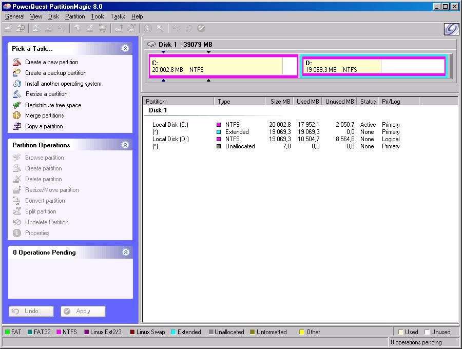Viewport: 462px width, 349px height.
Task: Select the C: partition in disk map
Action: coord(223,66)
